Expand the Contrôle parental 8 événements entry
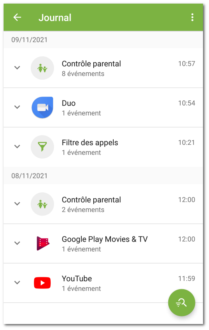209x330 pixels. [17, 68]
